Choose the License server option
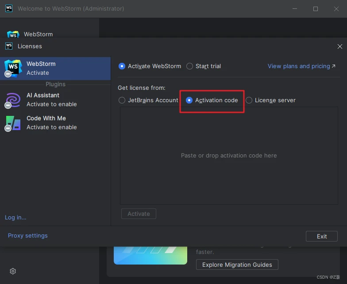Image resolution: width=347 pixels, height=284 pixels. (249, 100)
